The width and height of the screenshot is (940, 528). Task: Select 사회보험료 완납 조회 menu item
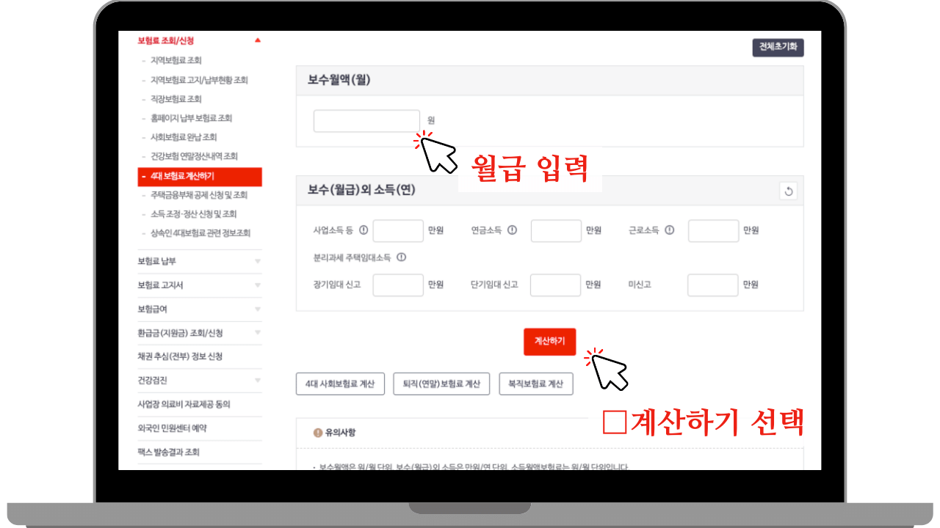(x=182, y=137)
